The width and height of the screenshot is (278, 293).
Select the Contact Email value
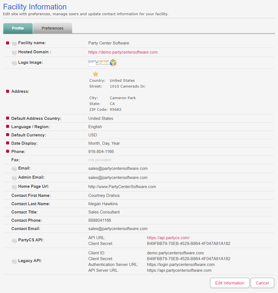coord(118,229)
